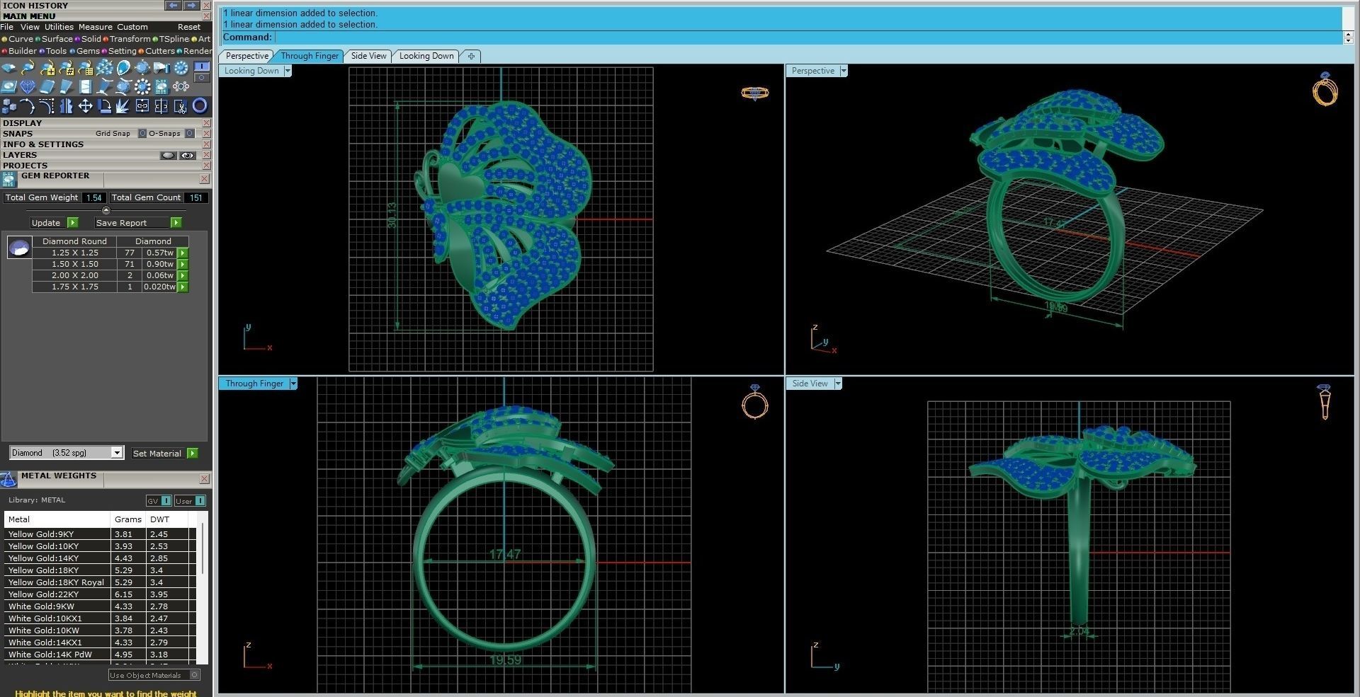This screenshot has height=697, width=1360.
Task: Toggle the O-Snaps option
Action: (x=190, y=133)
